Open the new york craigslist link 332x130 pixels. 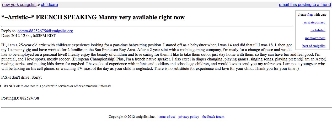(19, 5)
